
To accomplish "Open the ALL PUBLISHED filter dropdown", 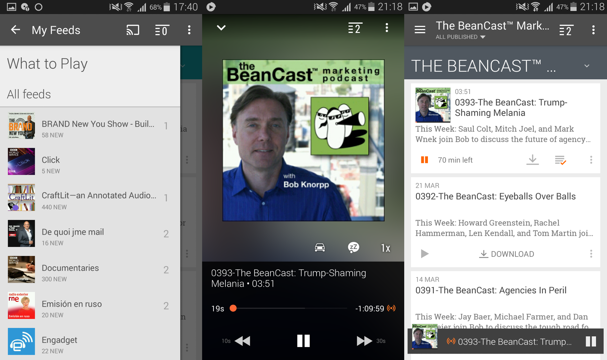I will (x=460, y=37).
